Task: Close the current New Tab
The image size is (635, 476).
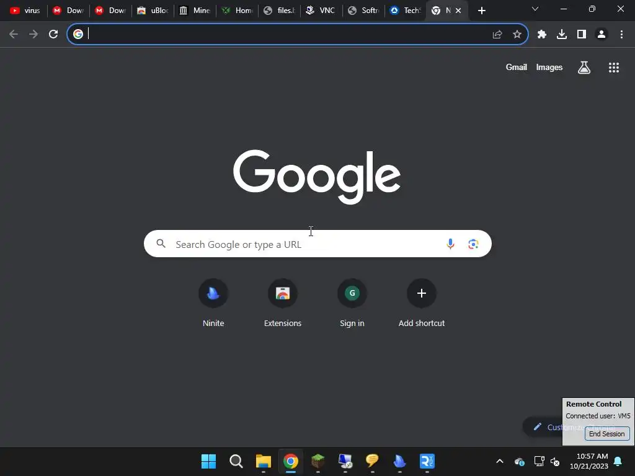Action: click(458, 11)
